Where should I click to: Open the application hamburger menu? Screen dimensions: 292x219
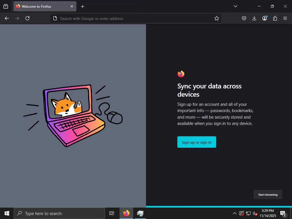(x=285, y=18)
